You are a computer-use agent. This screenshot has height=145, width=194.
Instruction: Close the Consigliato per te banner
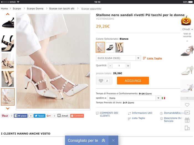pos(113,141)
